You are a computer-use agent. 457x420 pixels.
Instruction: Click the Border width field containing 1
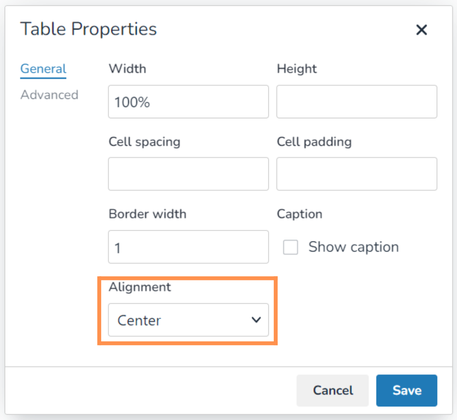(x=188, y=247)
